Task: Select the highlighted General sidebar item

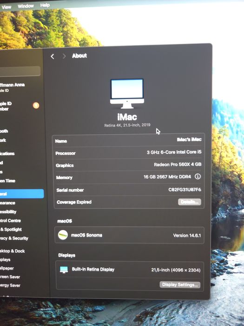Action: tap(22, 194)
